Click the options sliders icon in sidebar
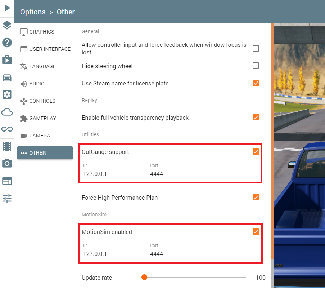Viewport: 325px width, 288px height. tap(7, 198)
